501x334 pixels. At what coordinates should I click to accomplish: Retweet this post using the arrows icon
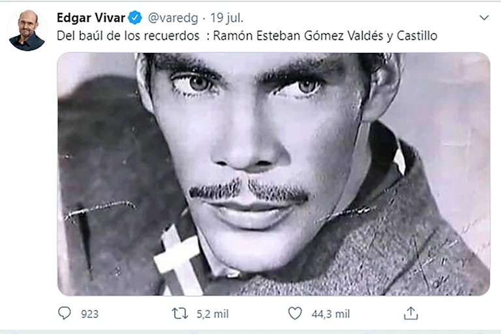pyautogui.click(x=179, y=314)
